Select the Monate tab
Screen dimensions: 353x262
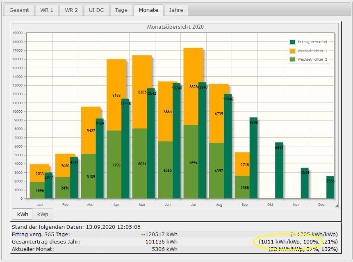point(148,10)
